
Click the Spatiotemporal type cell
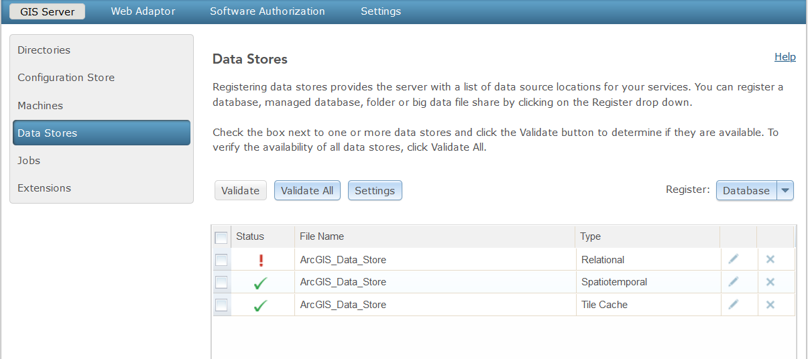614,282
